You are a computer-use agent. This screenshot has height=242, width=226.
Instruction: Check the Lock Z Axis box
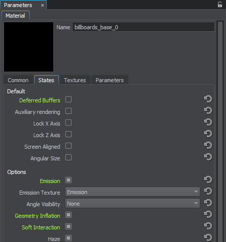(68, 134)
